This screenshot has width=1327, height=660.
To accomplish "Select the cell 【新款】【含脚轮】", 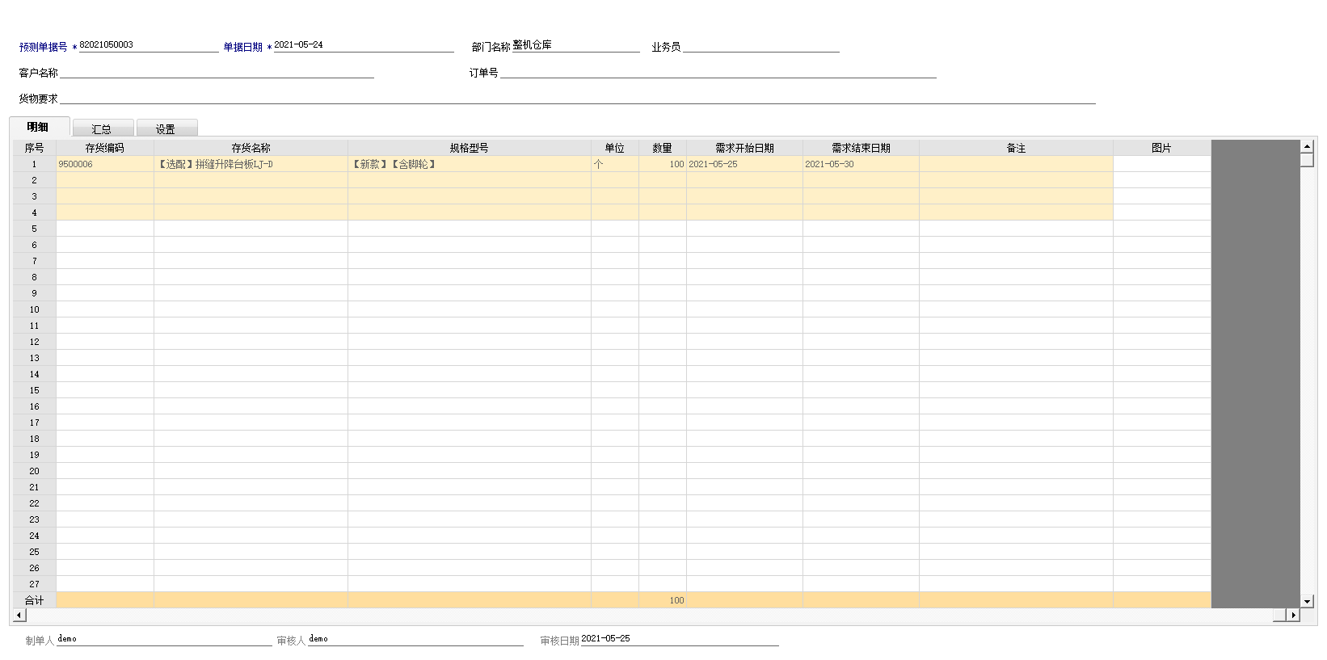I will pos(470,164).
